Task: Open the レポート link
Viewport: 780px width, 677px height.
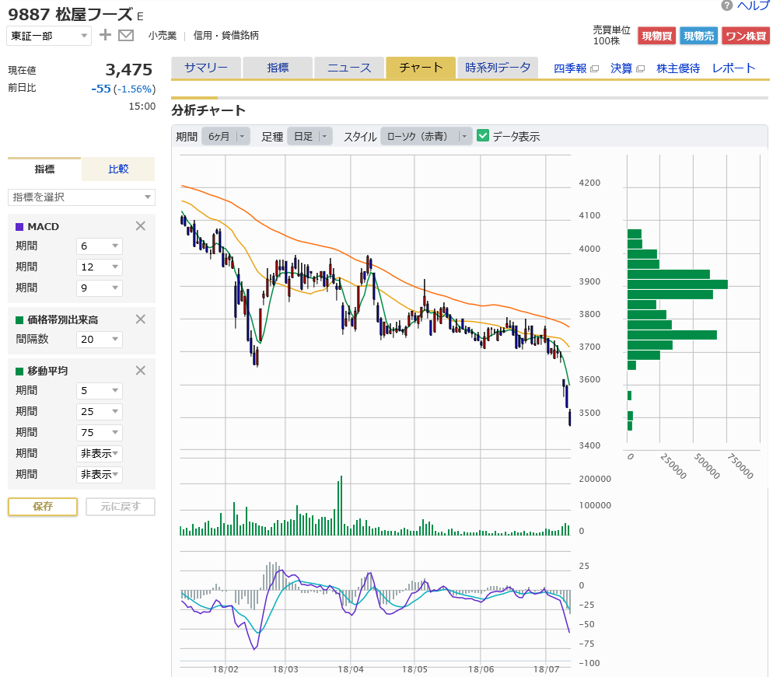Action: 734,68
